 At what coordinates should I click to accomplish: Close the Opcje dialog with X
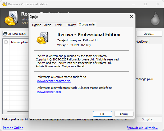pos(131,16)
